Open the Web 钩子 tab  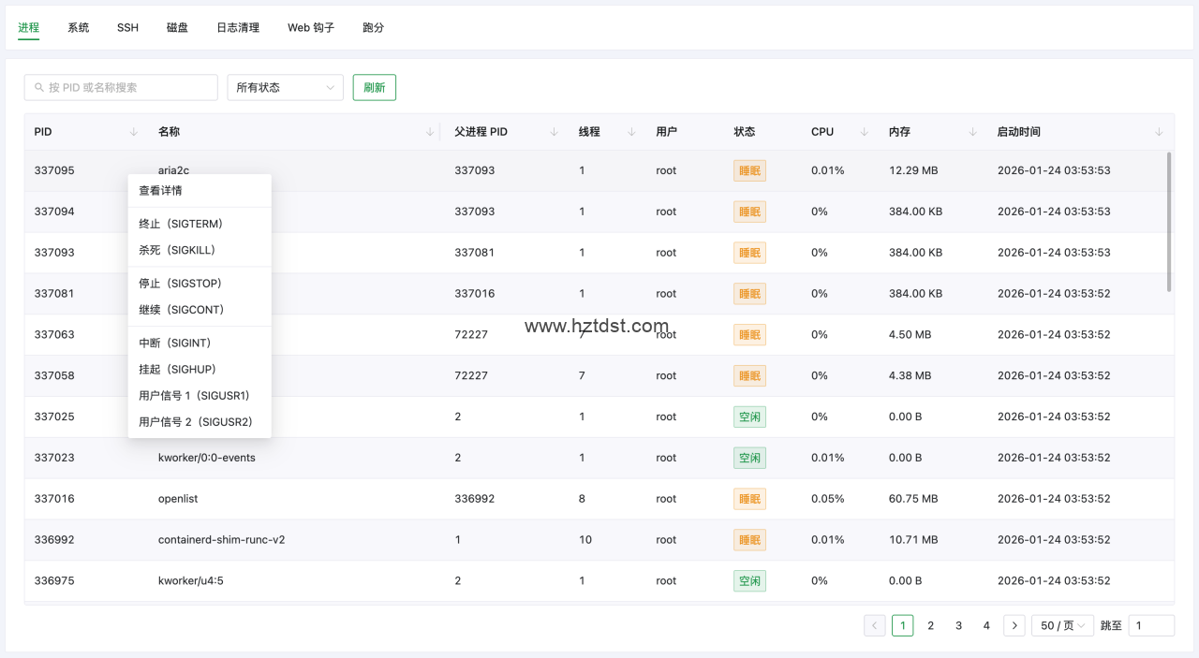[310, 27]
